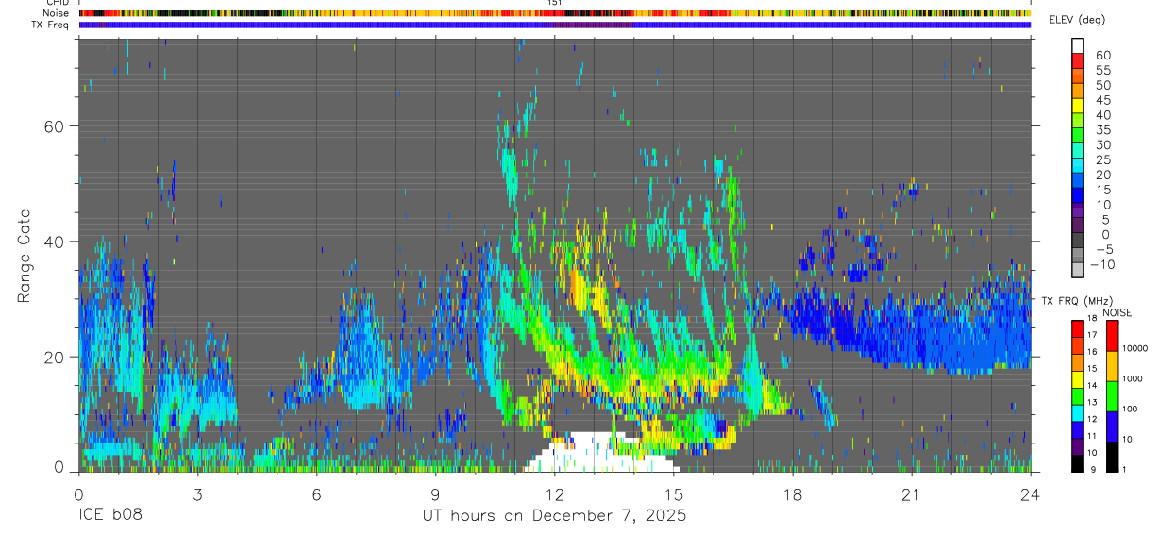This screenshot has width=1159, height=535.
Task: Pick the green block of the NOISE legend
Action: [1113, 395]
